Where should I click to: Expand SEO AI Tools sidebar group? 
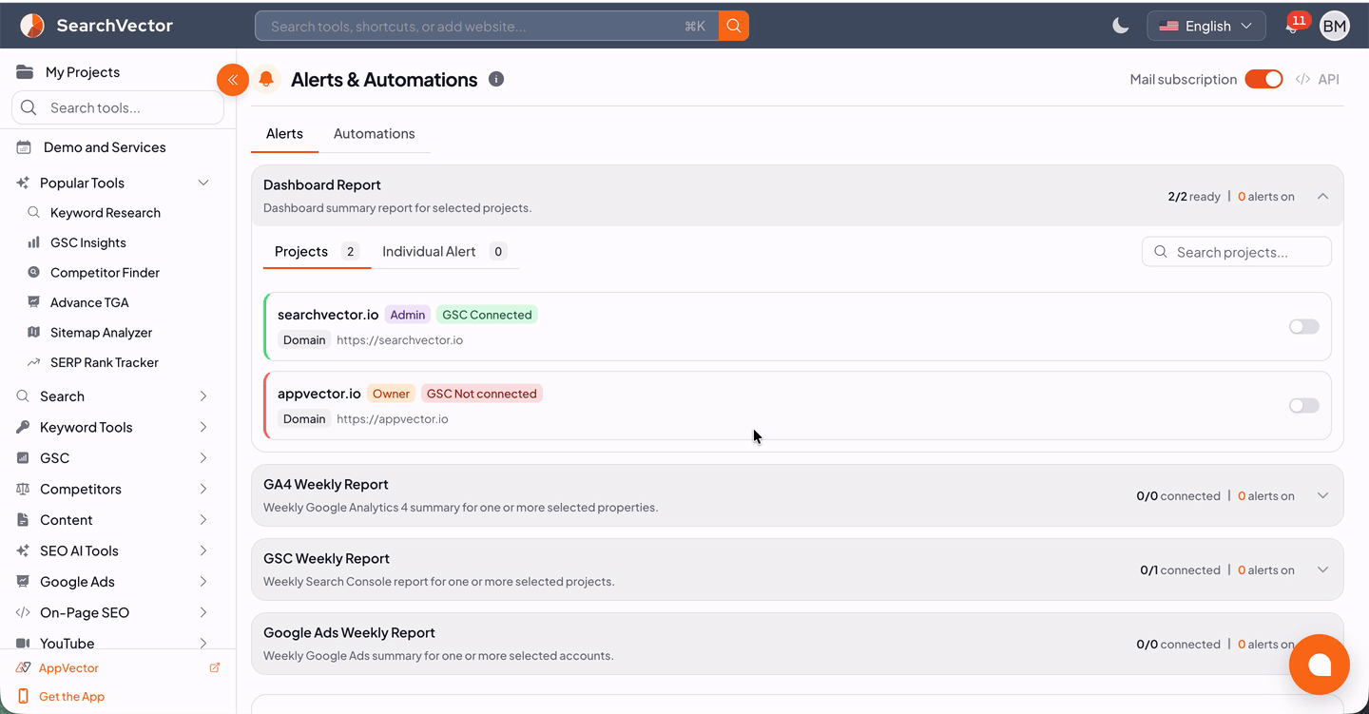coord(202,550)
